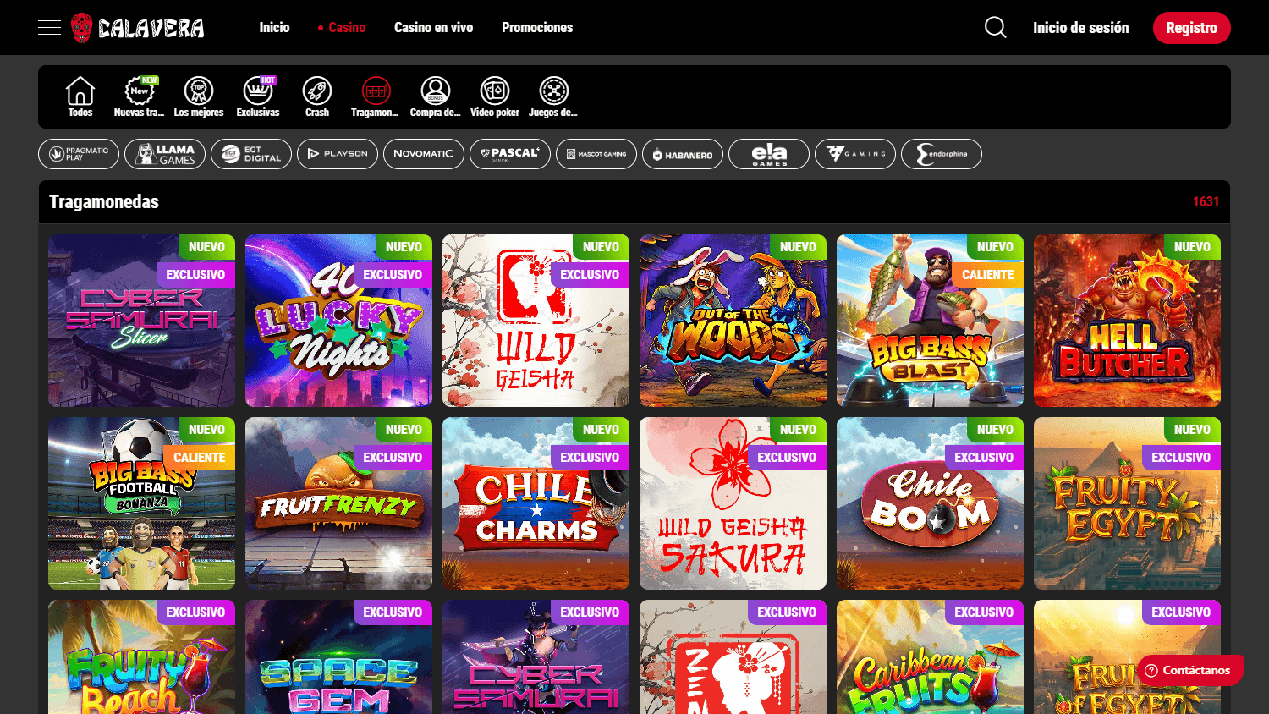Select the Los mejores category icon
This screenshot has width=1269, height=714.
pyautogui.click(x=199, y=96)
